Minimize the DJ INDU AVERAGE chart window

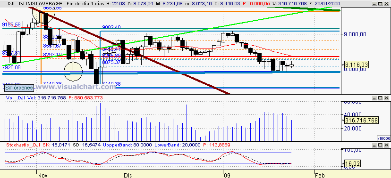point(375,4)
